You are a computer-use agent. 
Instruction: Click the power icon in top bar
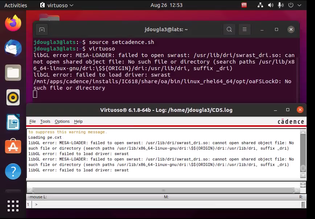tap(291, 5)
